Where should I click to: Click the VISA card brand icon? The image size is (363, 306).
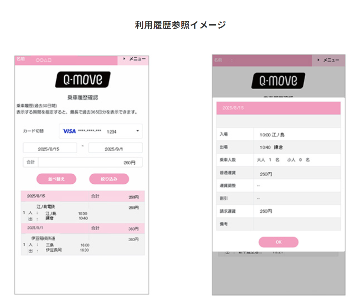(x=69, y=131)
